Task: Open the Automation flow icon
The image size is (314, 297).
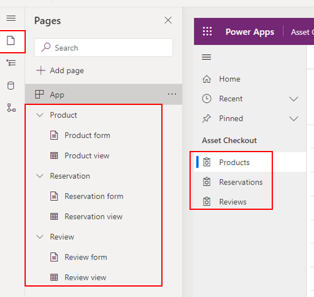Action: pyautogui.click(x=11, y=108)
